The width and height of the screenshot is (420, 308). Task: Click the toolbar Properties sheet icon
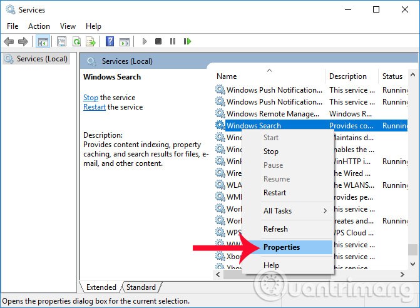pos(61,41)
